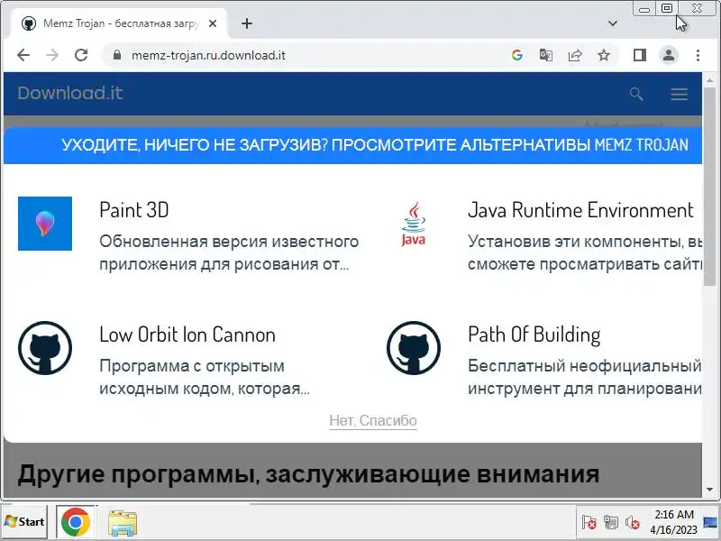The image size is (721, 541).
Task: Open the Paint 3D title link
Action: [134, 210]
